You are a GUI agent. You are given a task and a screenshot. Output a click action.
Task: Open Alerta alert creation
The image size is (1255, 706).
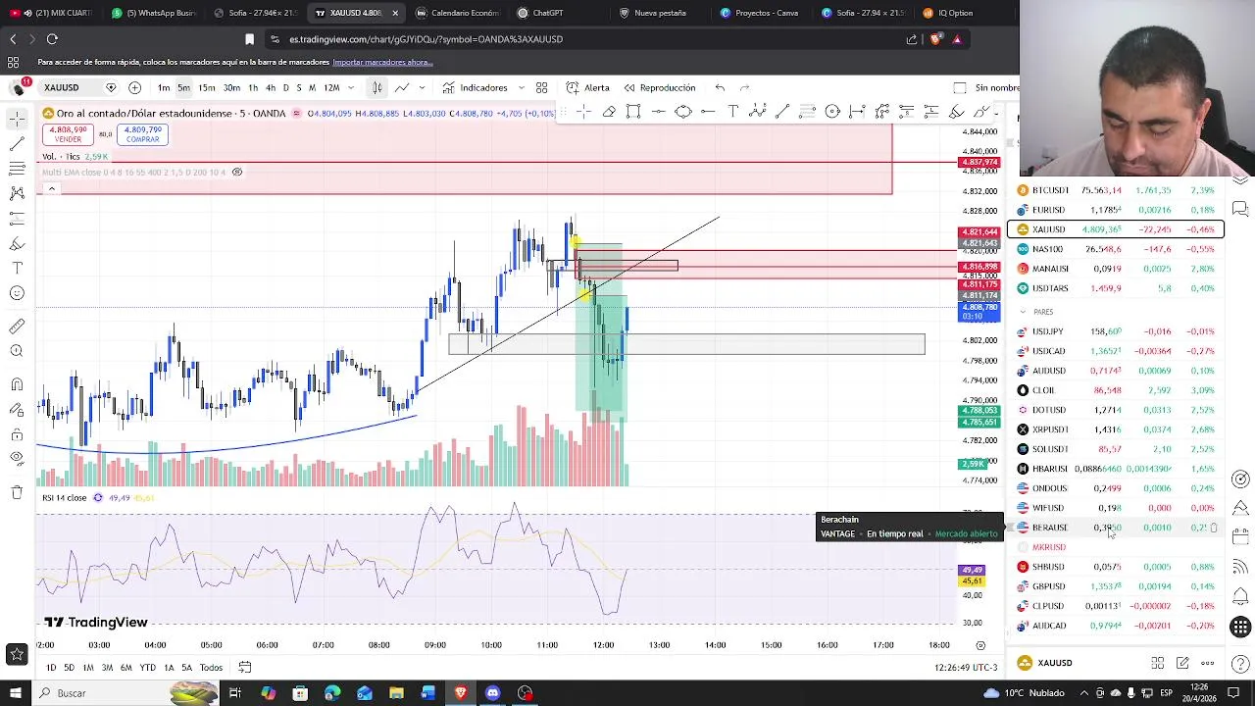[x=587, y=88]
